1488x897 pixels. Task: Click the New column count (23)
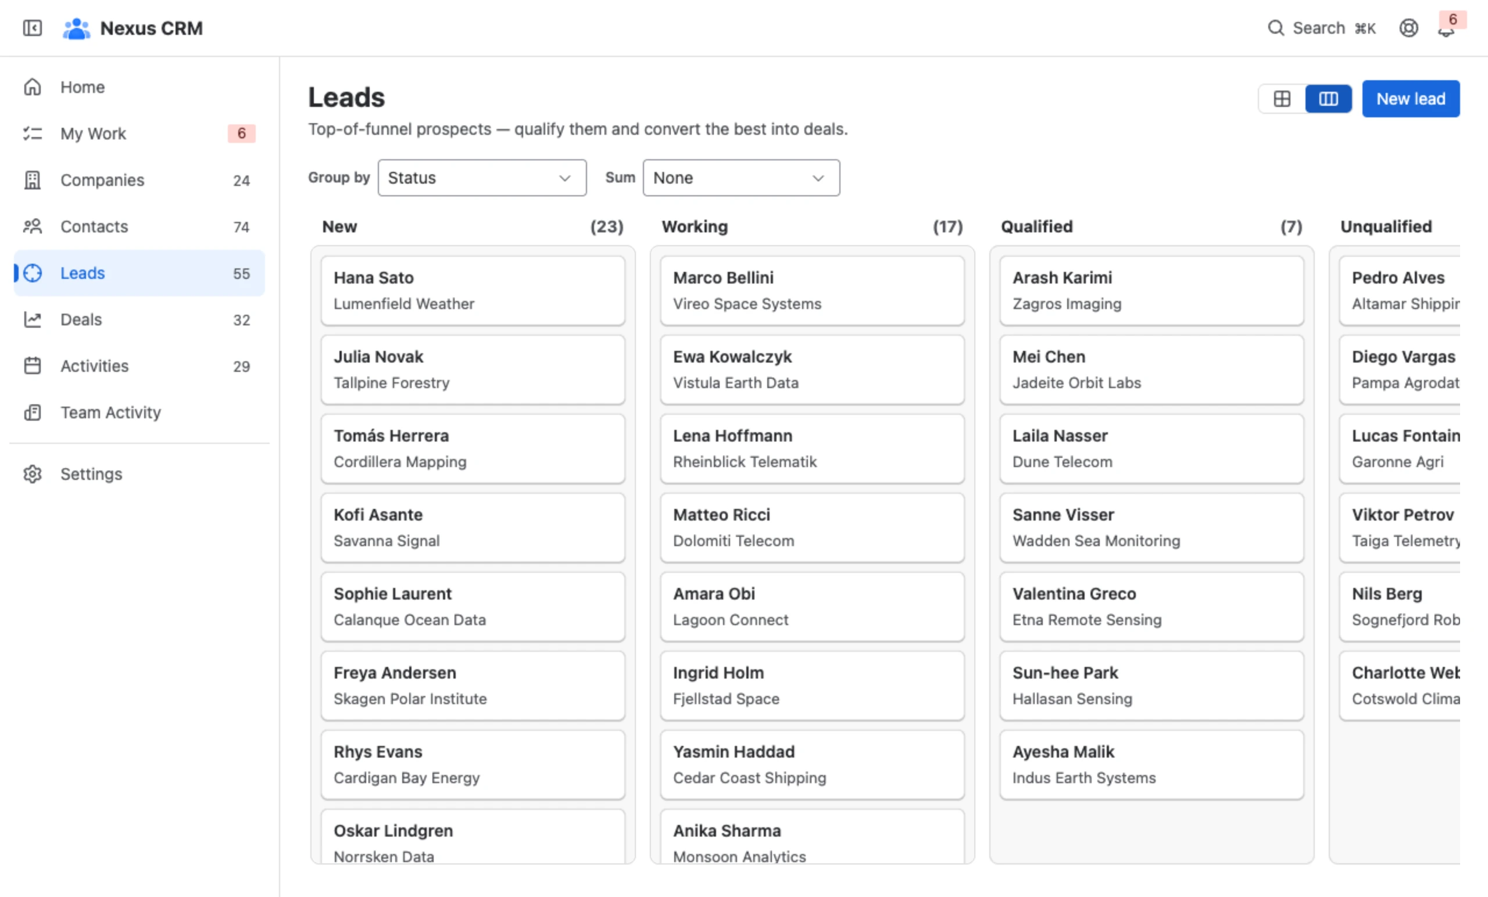pos(607,227)
